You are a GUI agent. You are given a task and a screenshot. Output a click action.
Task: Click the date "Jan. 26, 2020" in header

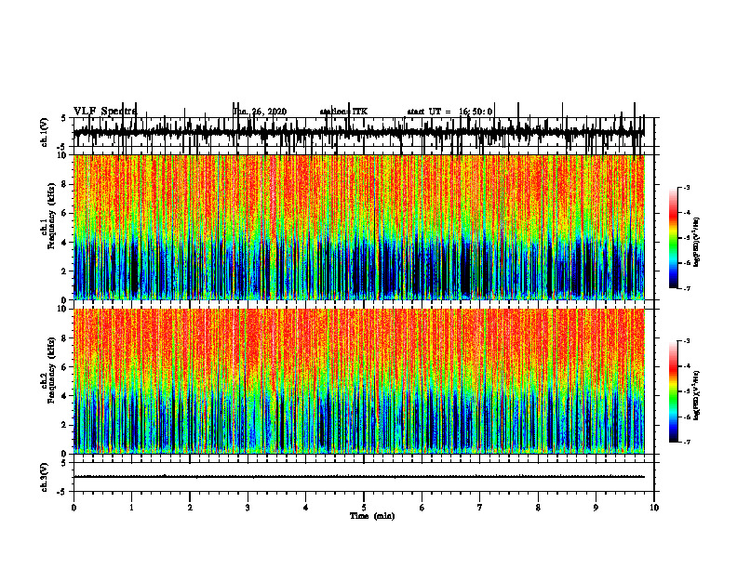pyautogui.click(x=260, y=112)
